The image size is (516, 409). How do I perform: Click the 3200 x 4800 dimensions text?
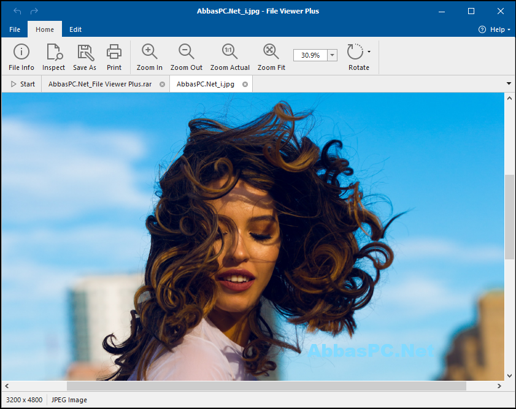25,400
